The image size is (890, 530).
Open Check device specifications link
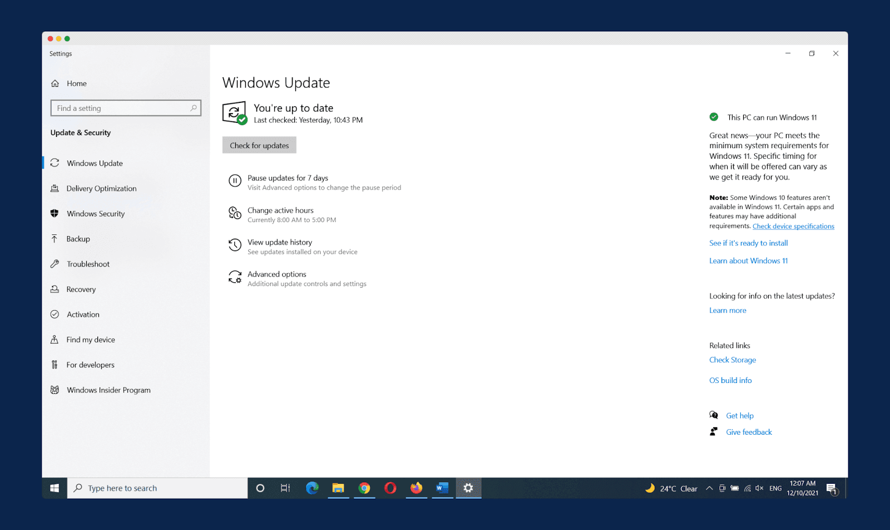pos(793,227)
